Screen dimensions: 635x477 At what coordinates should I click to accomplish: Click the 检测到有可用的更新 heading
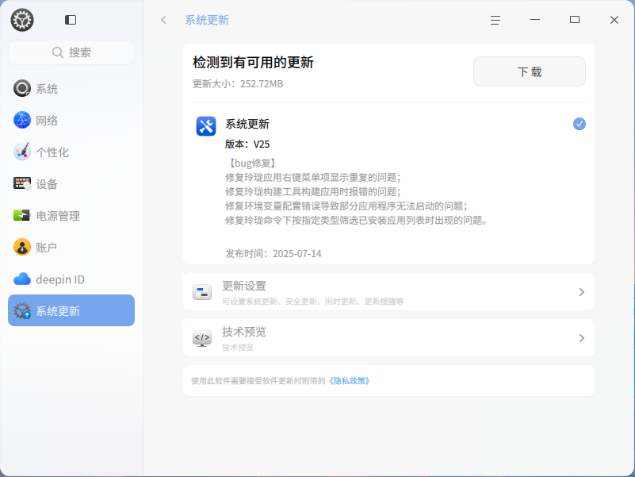(x=253, y=63)
